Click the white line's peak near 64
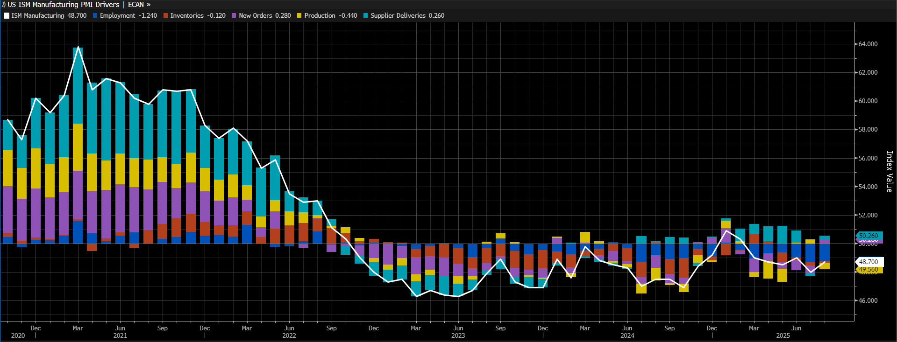The width and height of the screenshot is (897, 342). coord(78,48)
